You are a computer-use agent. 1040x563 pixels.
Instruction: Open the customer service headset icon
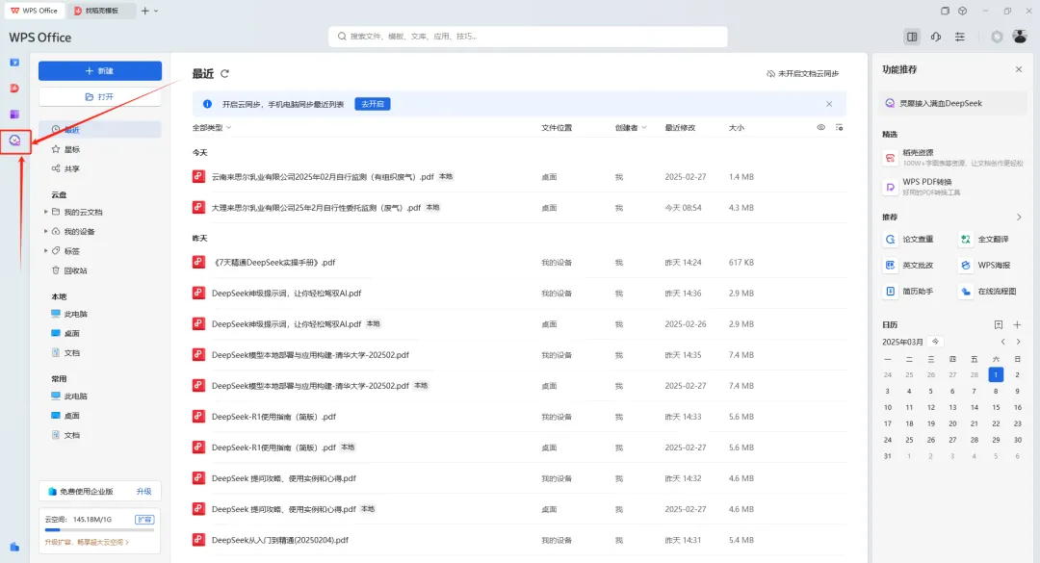click(x=936, y=37)
